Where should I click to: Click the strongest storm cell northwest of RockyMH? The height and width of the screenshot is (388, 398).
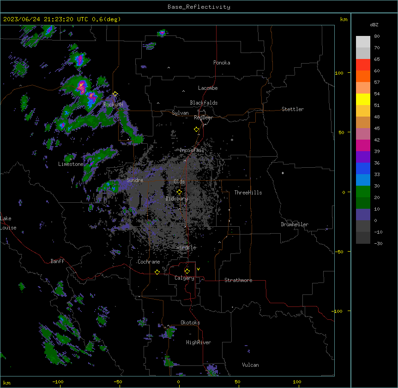81,87
